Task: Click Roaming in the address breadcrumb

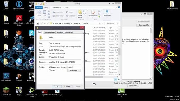Action: [x=67, y=23]
